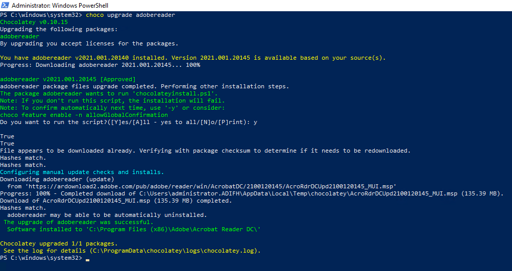Place cursor at the final PS prompt
The height and width of the screenshot is (271, 512).
tap(87, 259)
